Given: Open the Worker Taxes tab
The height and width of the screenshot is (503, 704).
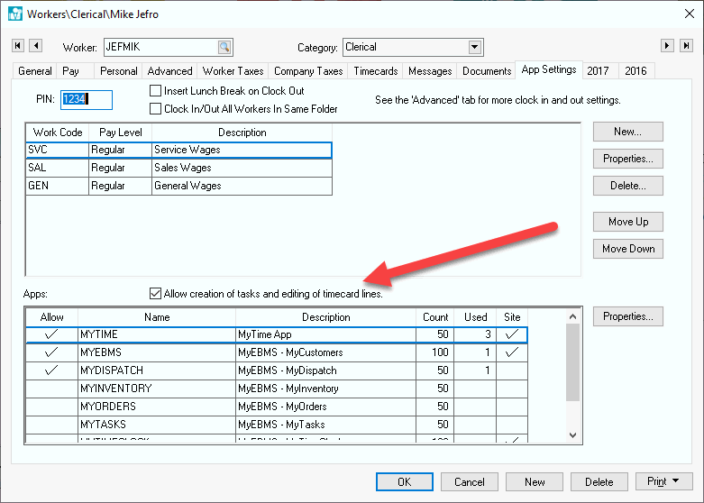Looking at the screenshot, I should click(x=233, y=71).
